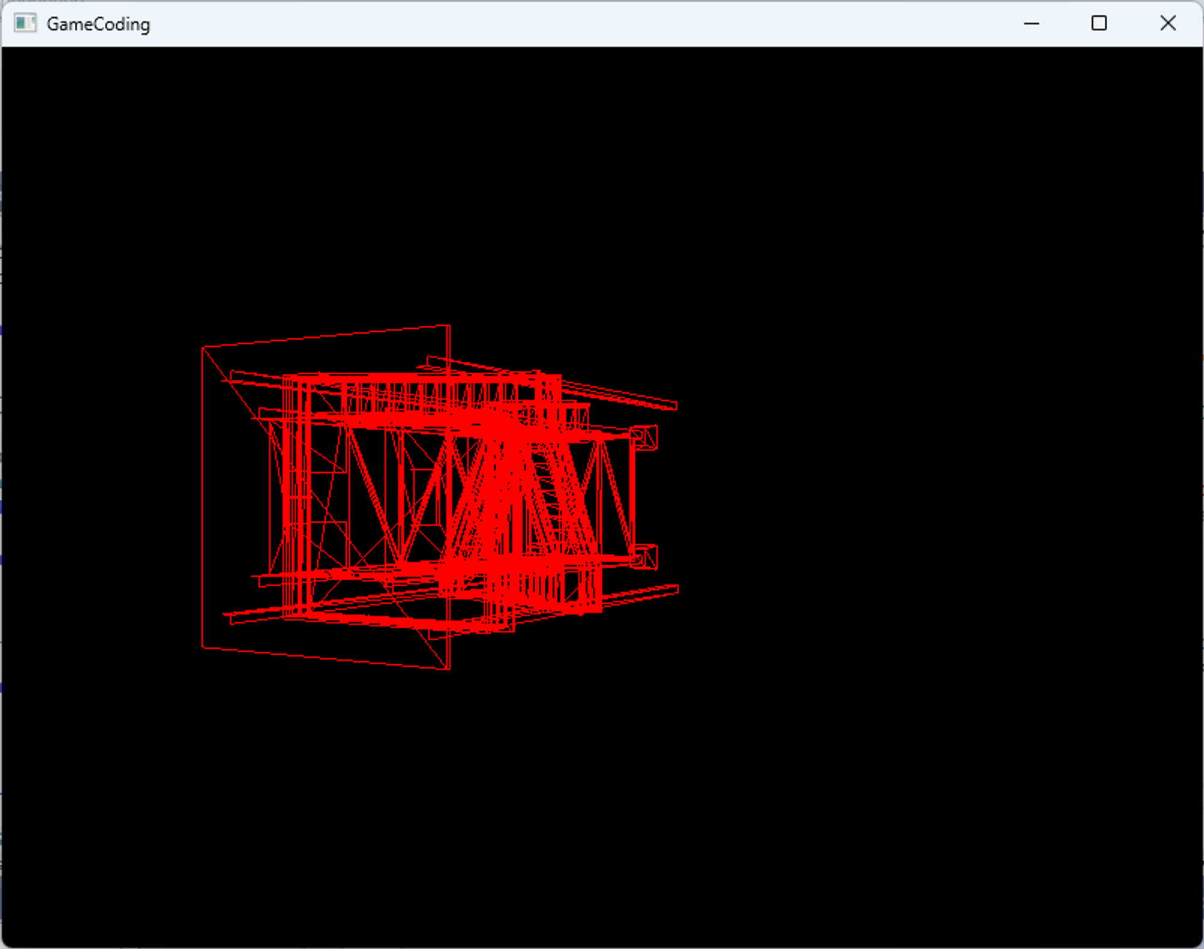Maximize the GameCoding window
The image size is (1204, 949).
[1099, 23]
